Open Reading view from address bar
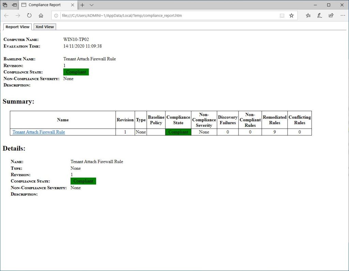349x271 pixels. point(282,16)
